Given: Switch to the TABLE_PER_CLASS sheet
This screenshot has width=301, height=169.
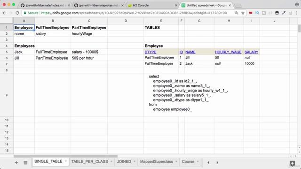Looking at the screenshot, I should click(90, 161).
